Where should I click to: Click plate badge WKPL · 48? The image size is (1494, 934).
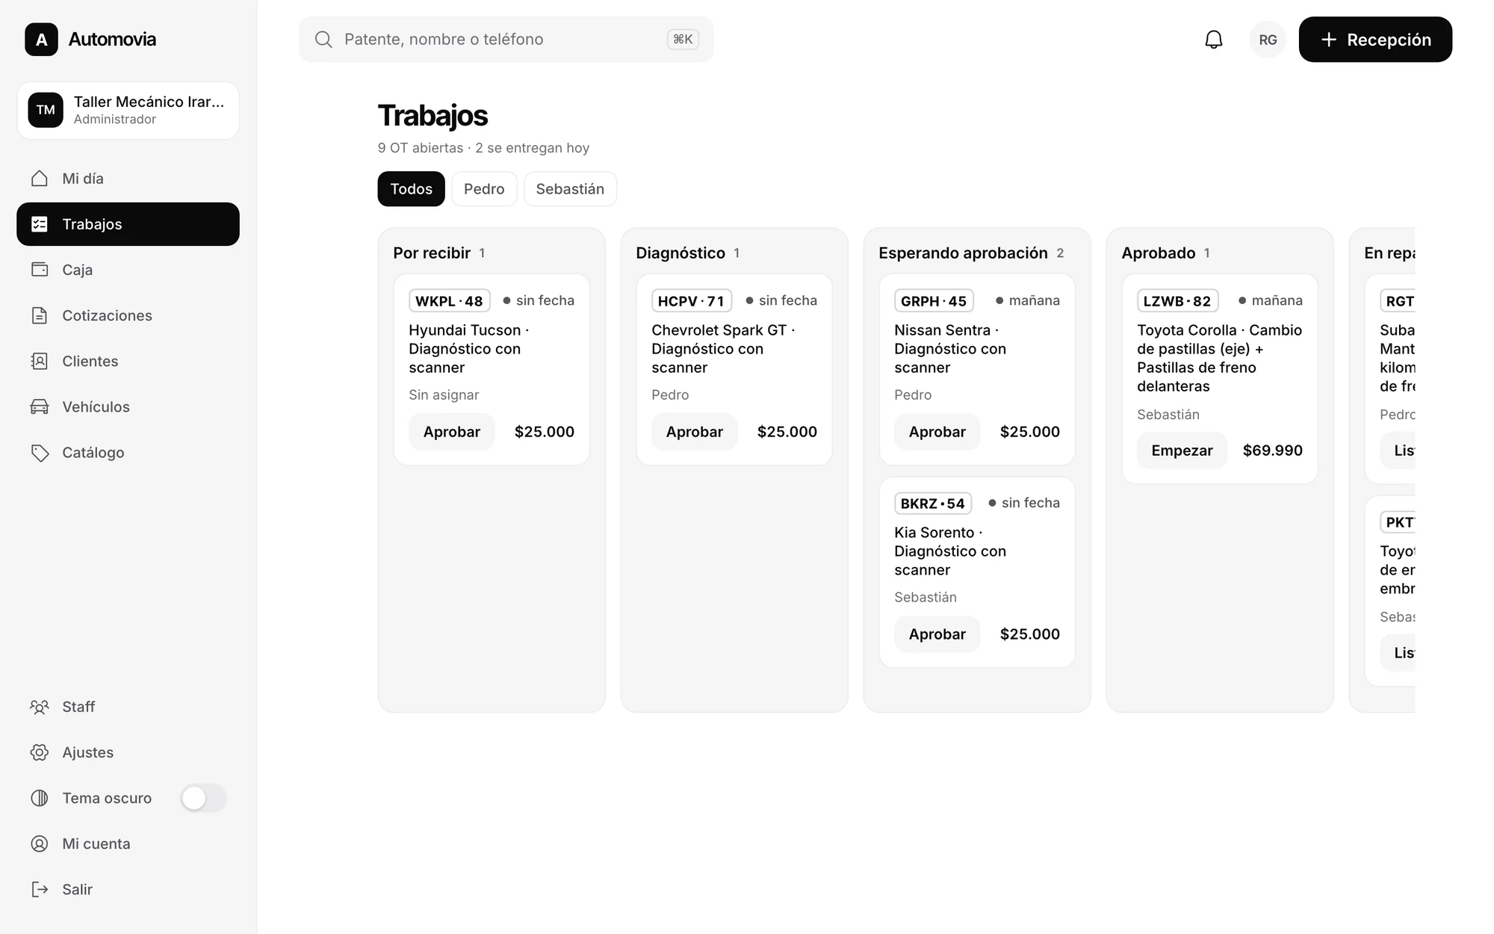tap(449, 301)
